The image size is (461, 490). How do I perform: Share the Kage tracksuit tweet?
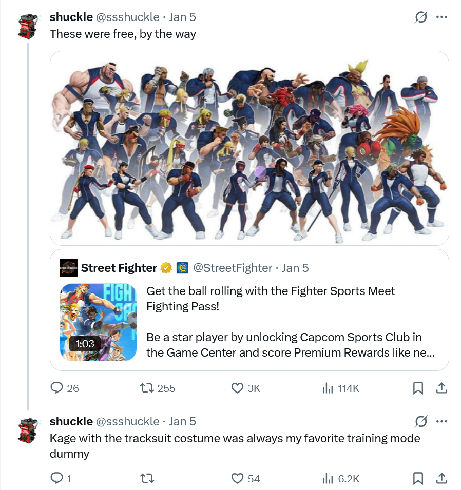tap(441, 478)
